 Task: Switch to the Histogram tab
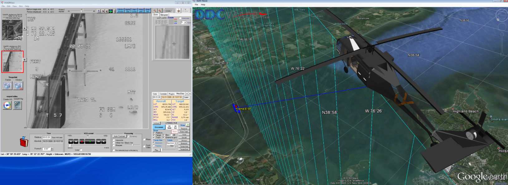coord(164,15)
